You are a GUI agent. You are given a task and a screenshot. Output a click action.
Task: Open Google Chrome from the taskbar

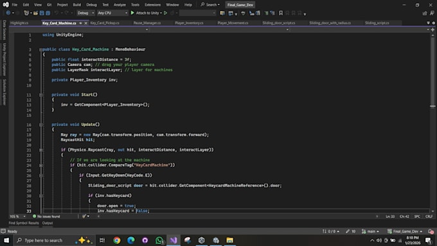click(x=117, y=240)
